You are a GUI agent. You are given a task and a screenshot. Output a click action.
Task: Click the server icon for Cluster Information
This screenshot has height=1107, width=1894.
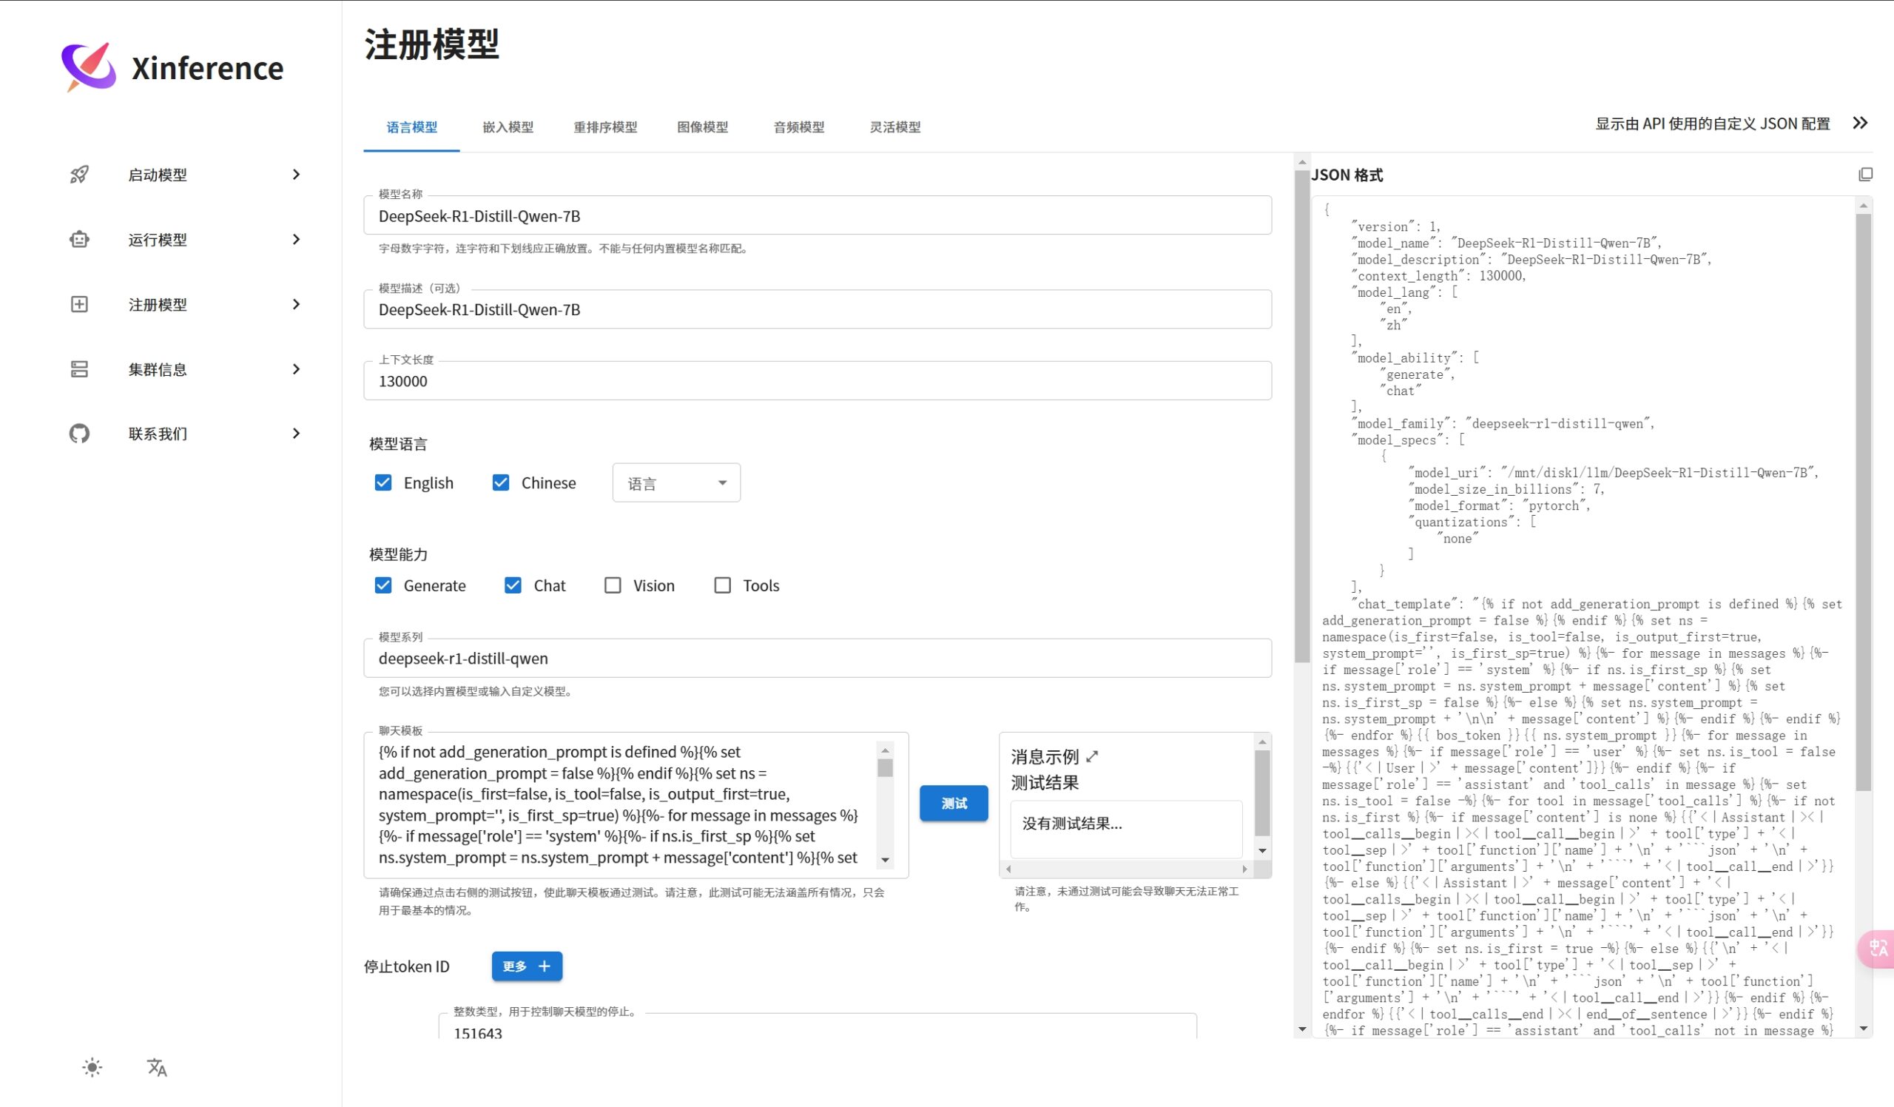click(80, 369)
